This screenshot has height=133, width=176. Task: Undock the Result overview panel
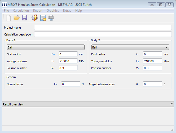tap(172, 104)
